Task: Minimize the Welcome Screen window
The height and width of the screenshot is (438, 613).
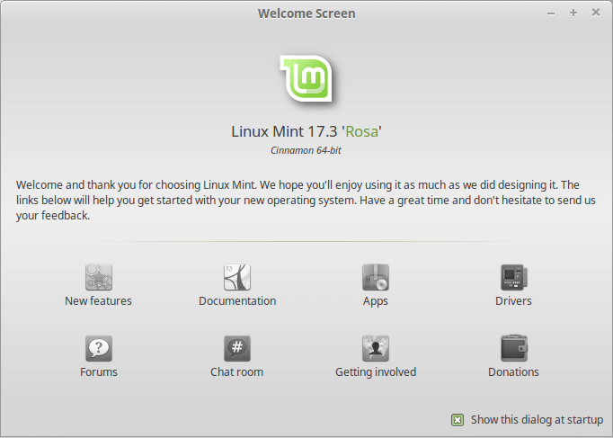Action: 551,13
